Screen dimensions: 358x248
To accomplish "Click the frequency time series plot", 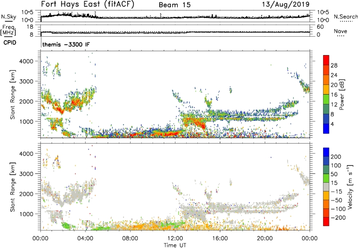I will tap(175, 30).
